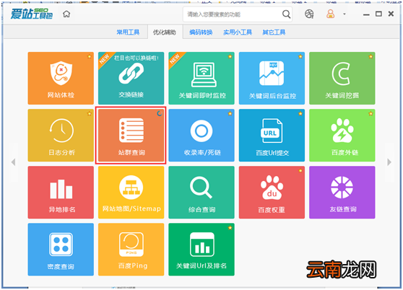Open 收录率/死链 tool tile
This screenshot has width=403, height=290.
[x=201, y=135]
